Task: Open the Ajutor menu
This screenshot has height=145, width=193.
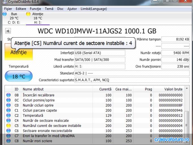Action: coord(72,9)
